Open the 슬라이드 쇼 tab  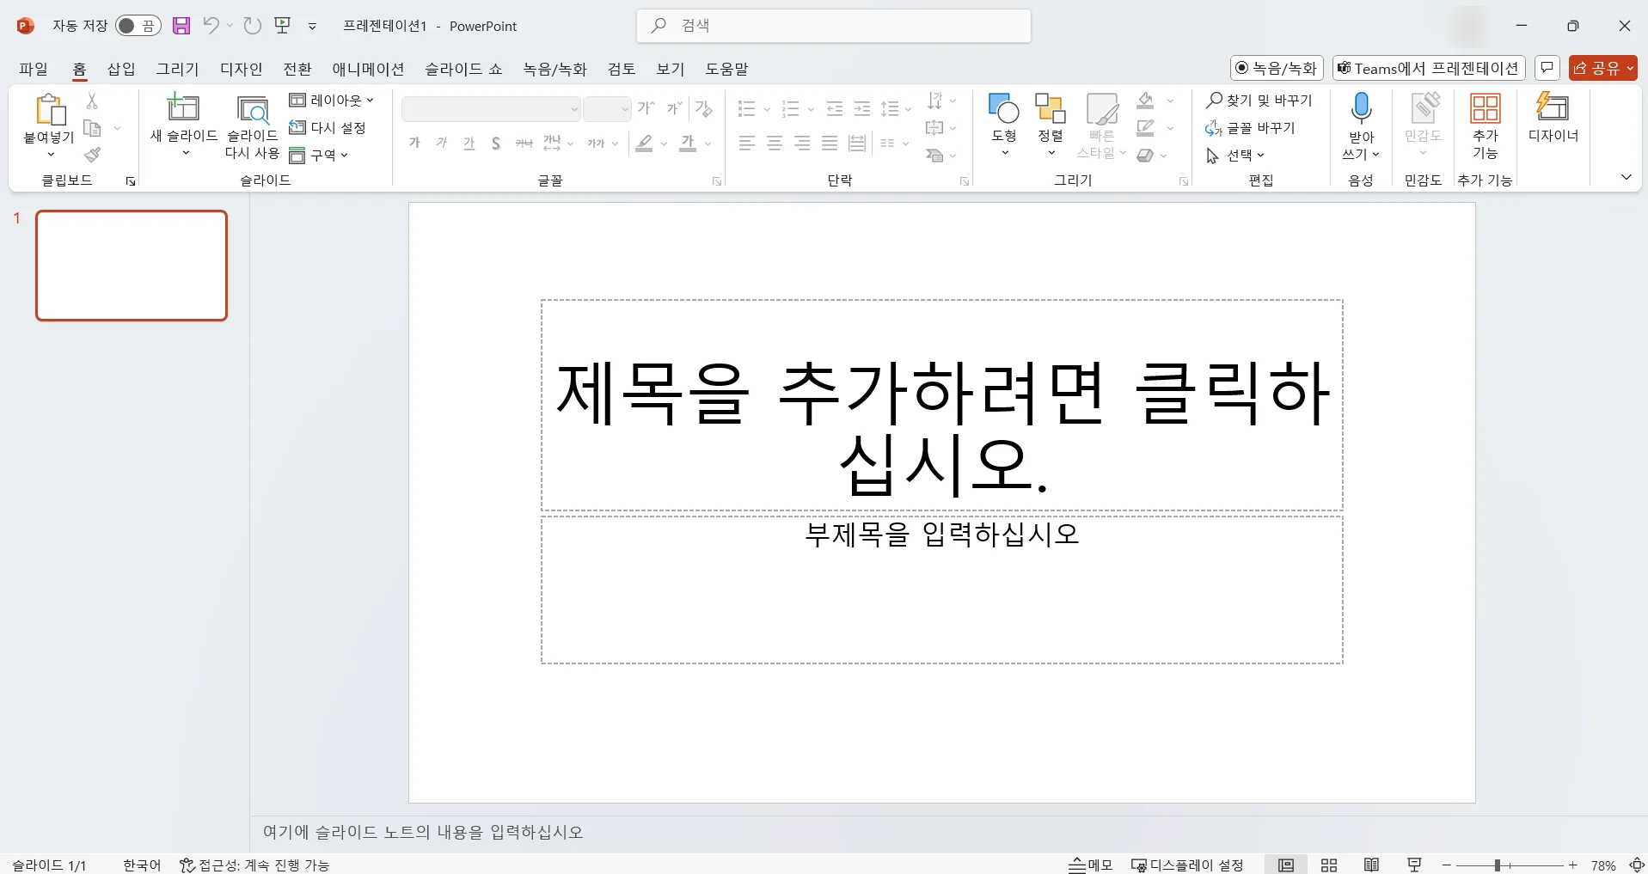(x=463, y=69)
